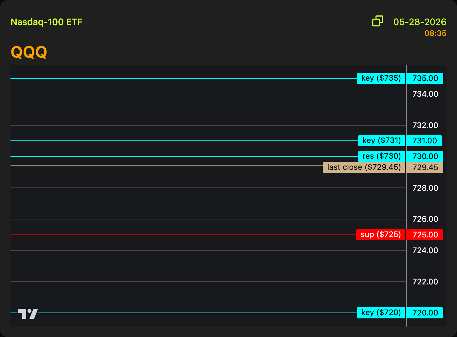Screen dimensions: 457x337
Task: Click the 08:35 time stamp
Action: click(435, 33)
